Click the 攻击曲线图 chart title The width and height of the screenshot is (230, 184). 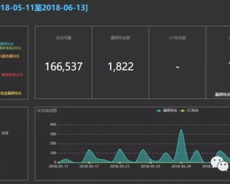pos(47,110)
